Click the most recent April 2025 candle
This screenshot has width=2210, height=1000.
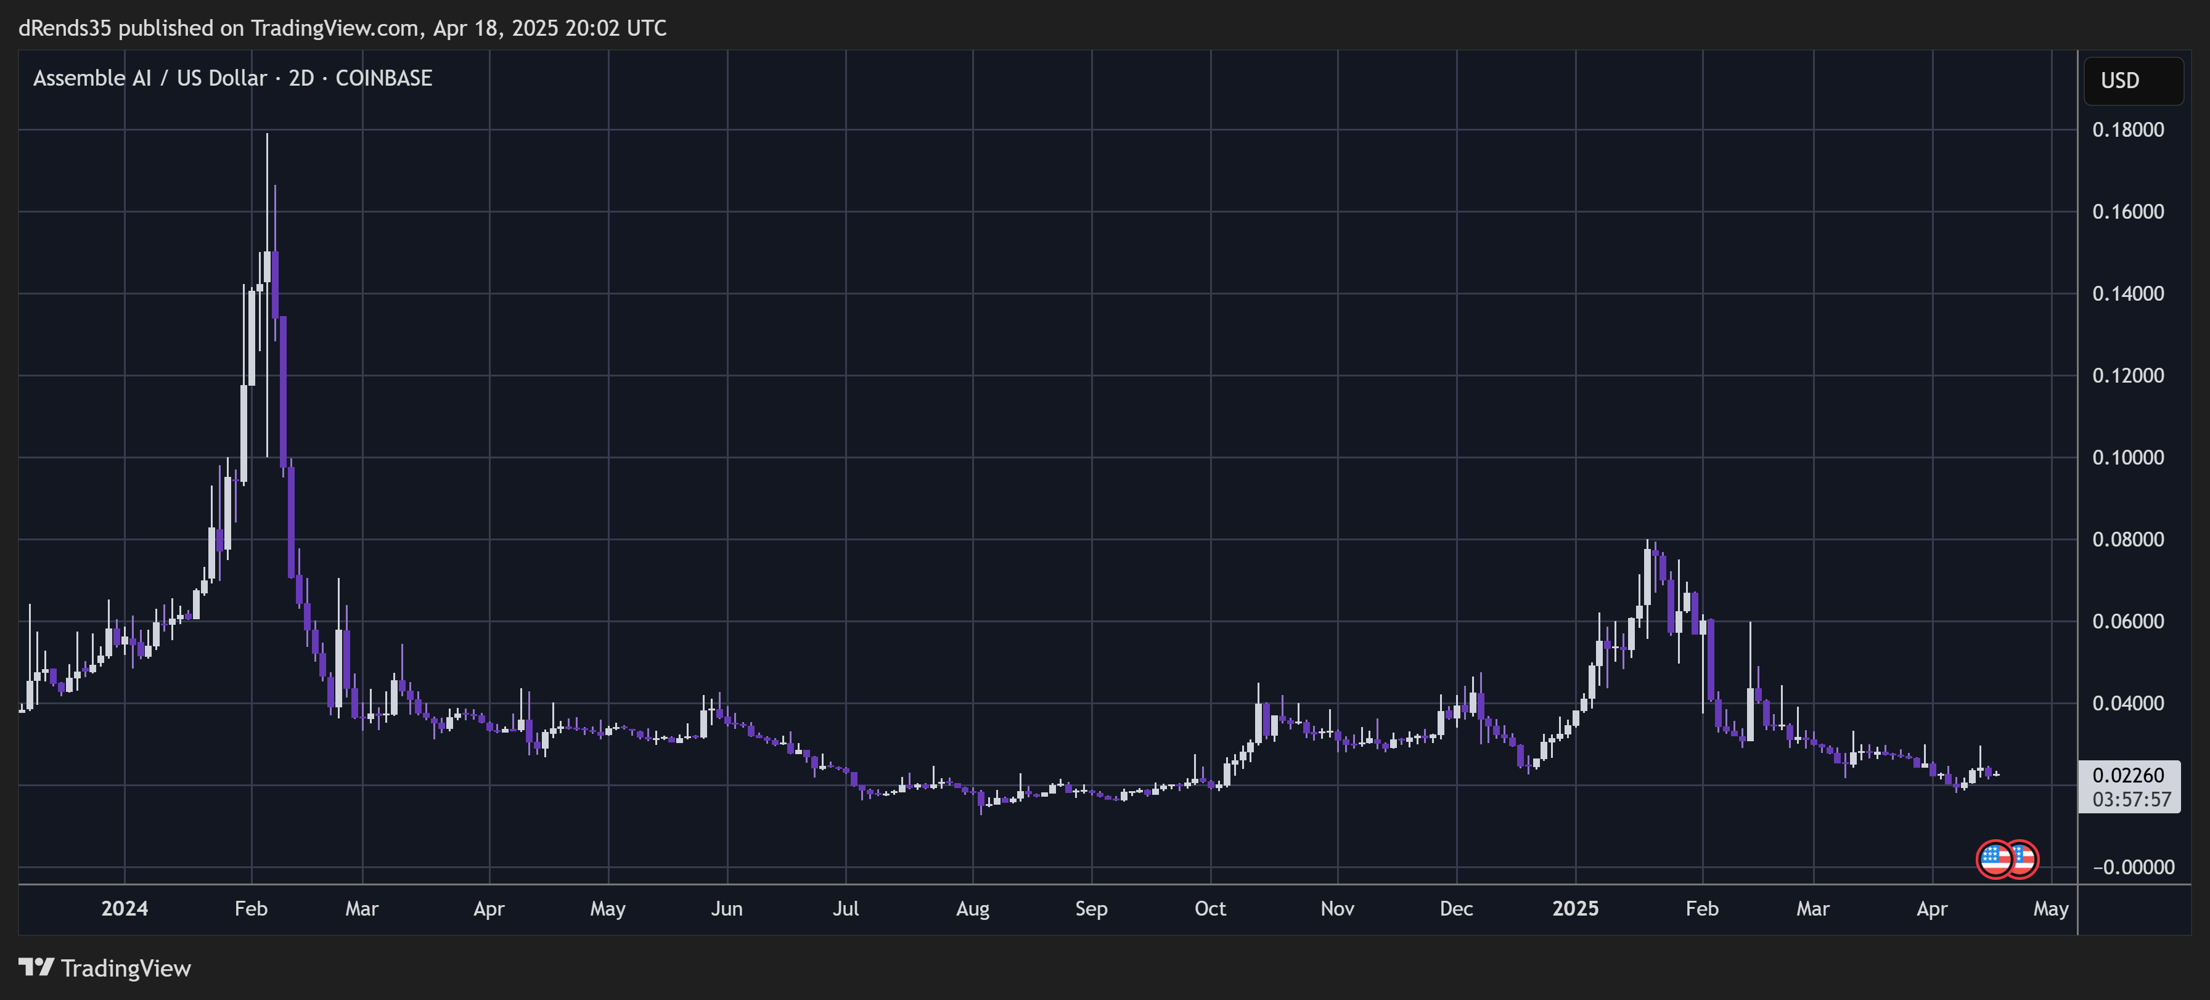pos(1997,774)
